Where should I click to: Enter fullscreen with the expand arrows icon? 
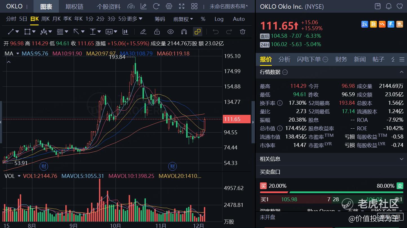(x=182, y=6)
